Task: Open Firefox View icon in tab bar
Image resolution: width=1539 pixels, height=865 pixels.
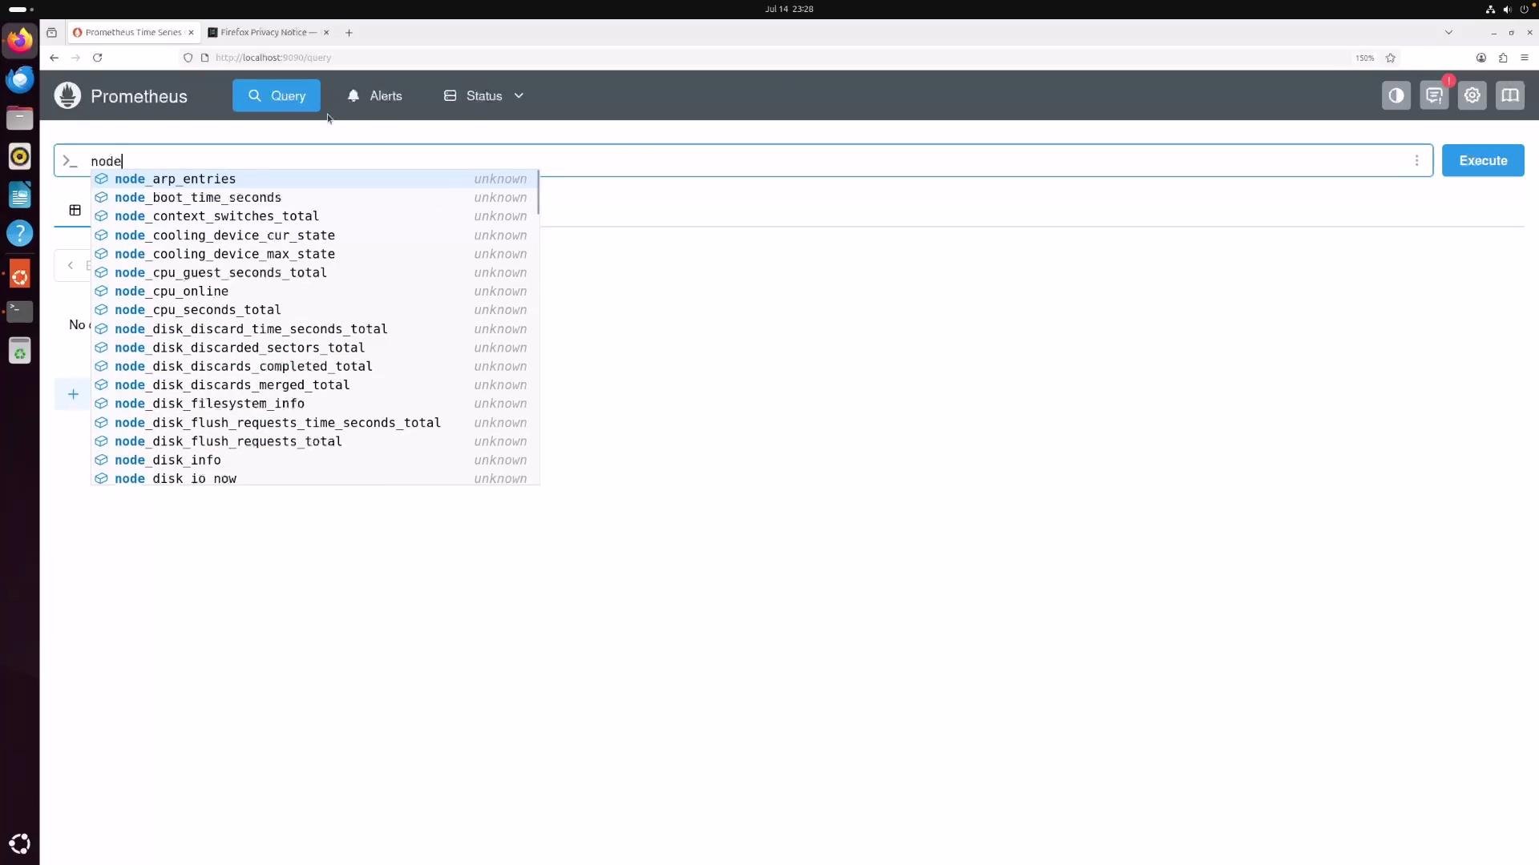Action: click(52, 33)
